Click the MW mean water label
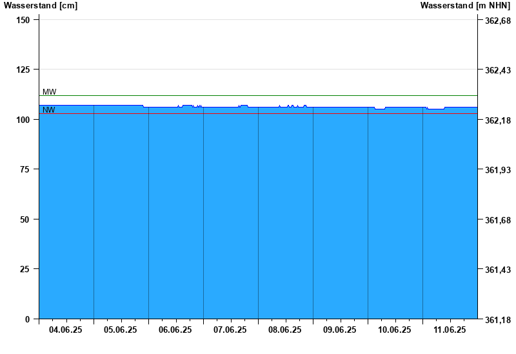Viewport: 516px width, 354px height. 50,92
